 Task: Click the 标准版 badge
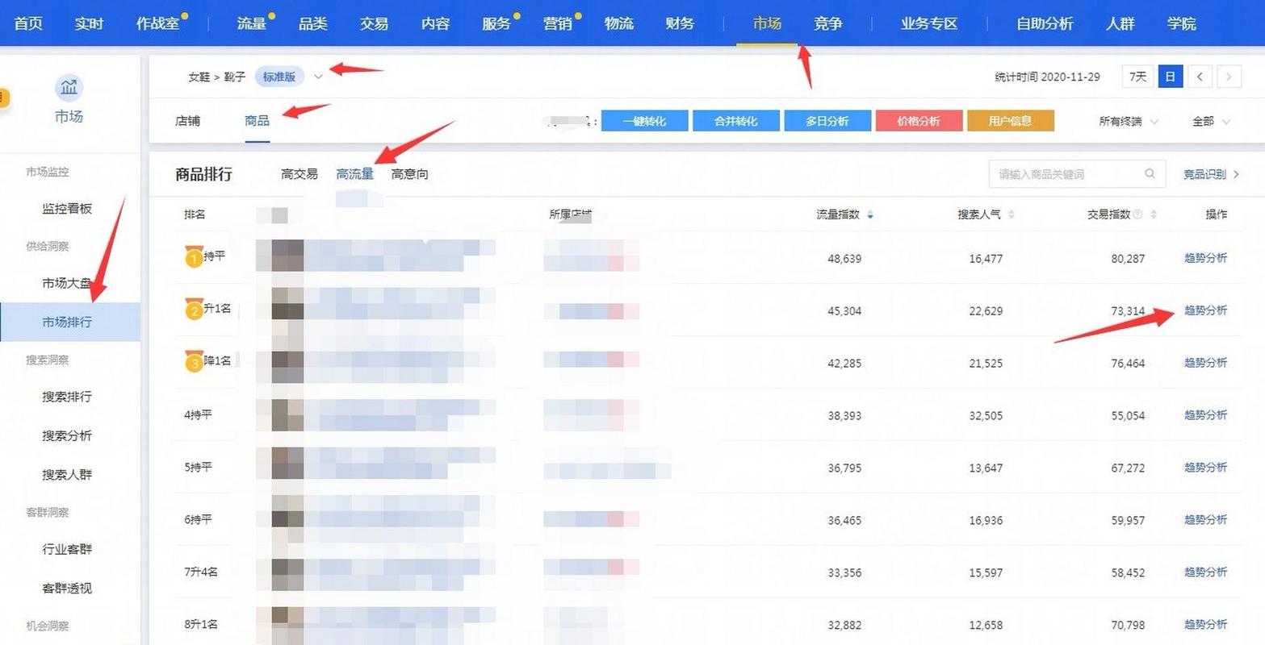(x=279, y=77)
